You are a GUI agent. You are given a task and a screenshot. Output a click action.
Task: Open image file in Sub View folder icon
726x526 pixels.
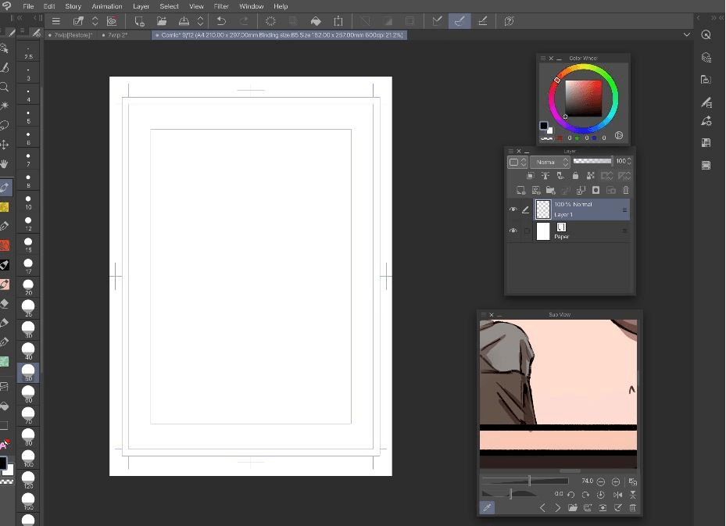[x=573, y=508]
